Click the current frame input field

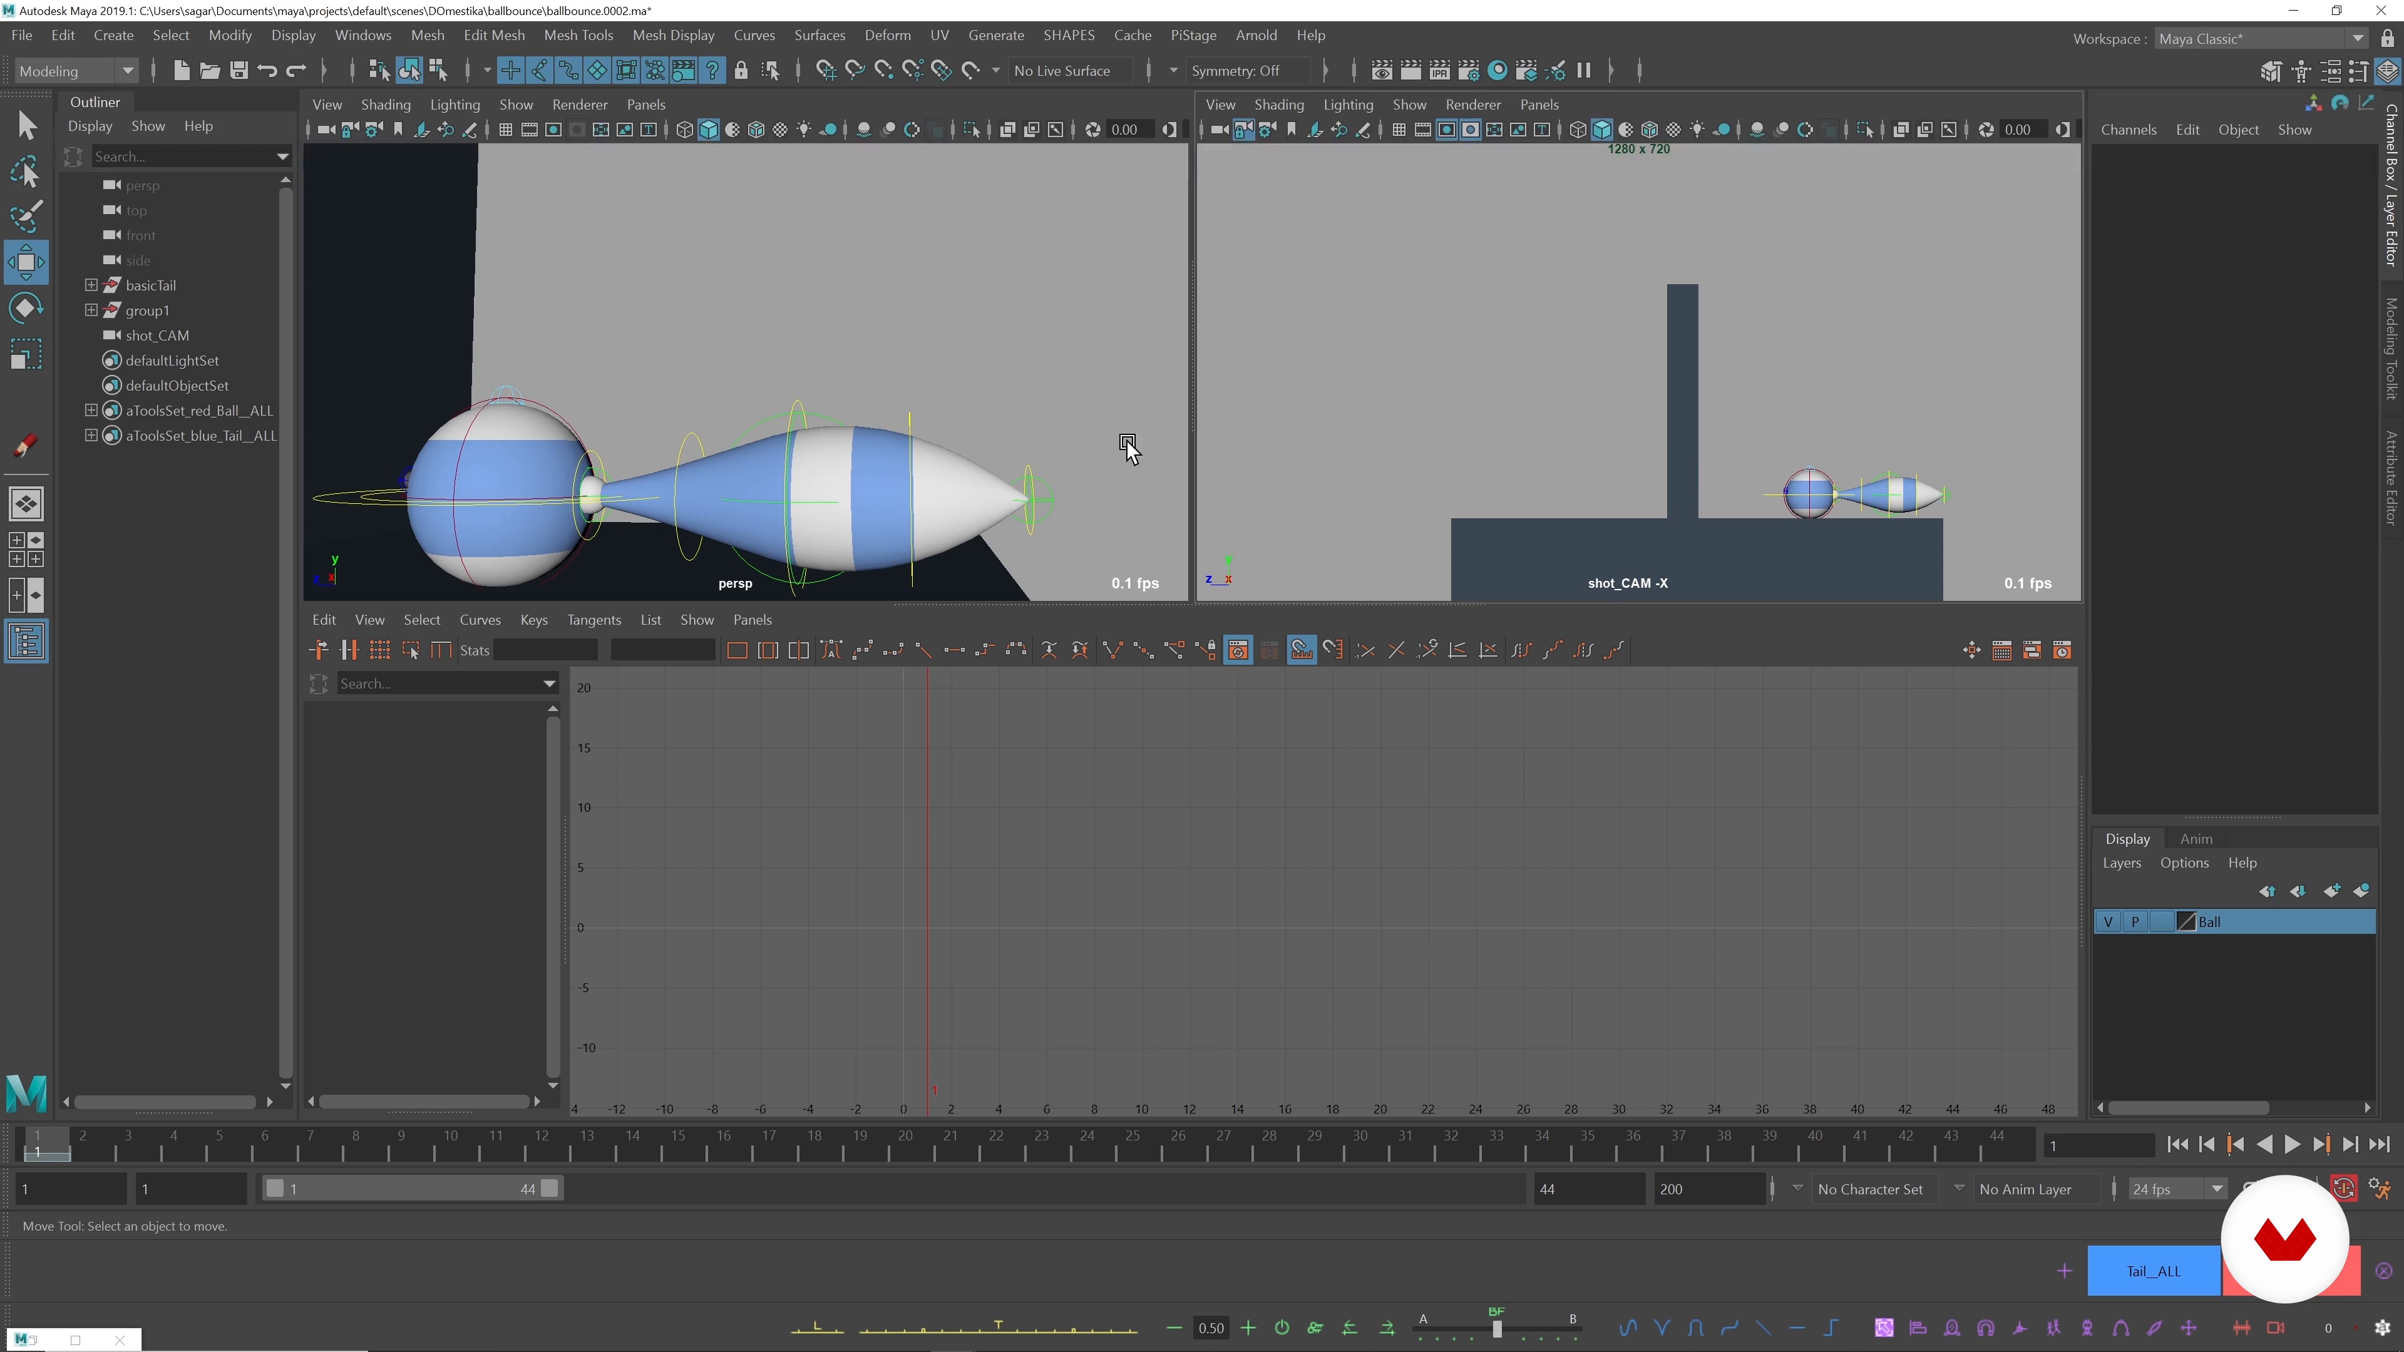(x=2099, y=1146)
